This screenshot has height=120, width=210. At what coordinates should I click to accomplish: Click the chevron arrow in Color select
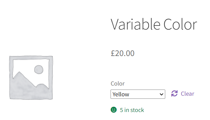(x=162, y=94)
